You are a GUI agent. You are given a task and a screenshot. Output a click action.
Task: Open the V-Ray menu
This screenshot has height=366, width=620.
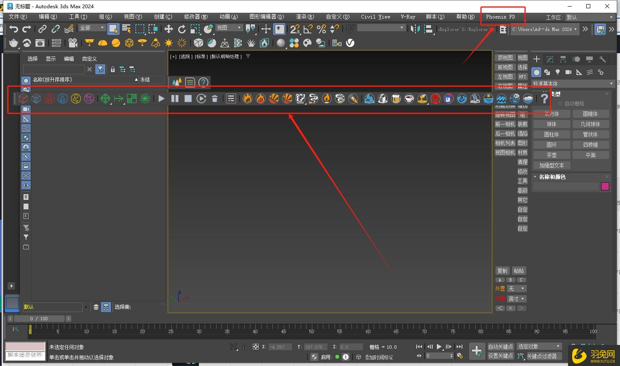(x=408, y=17)
